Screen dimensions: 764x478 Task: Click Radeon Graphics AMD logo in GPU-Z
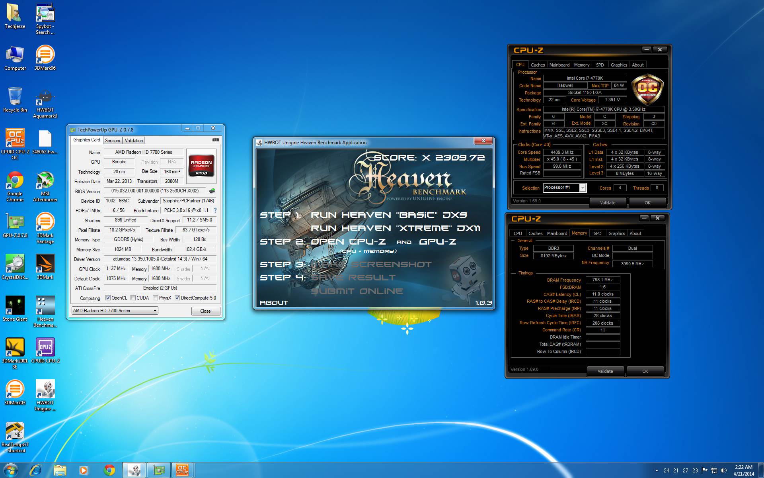(201, 166)
